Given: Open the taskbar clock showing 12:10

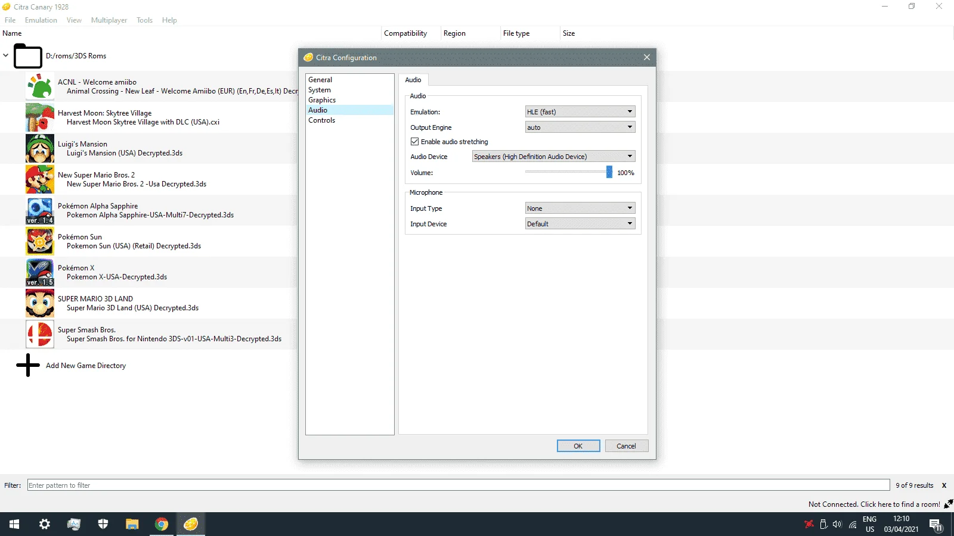Looking at the screenshot, I should click(x=902, y=524).
